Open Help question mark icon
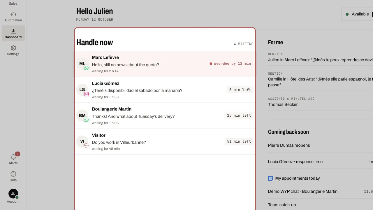 [x=13, y=174]
